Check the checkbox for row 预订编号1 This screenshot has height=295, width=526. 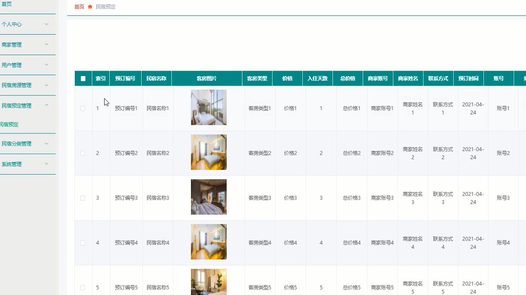[83, 108]
